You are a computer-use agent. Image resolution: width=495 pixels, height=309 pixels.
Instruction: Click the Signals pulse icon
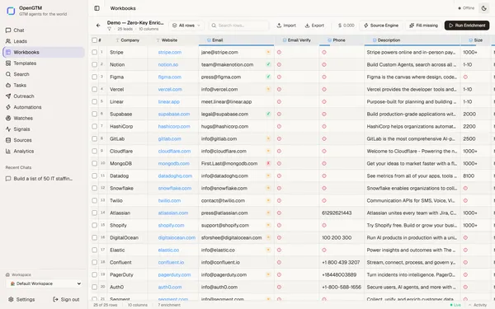tap(8, 129)
